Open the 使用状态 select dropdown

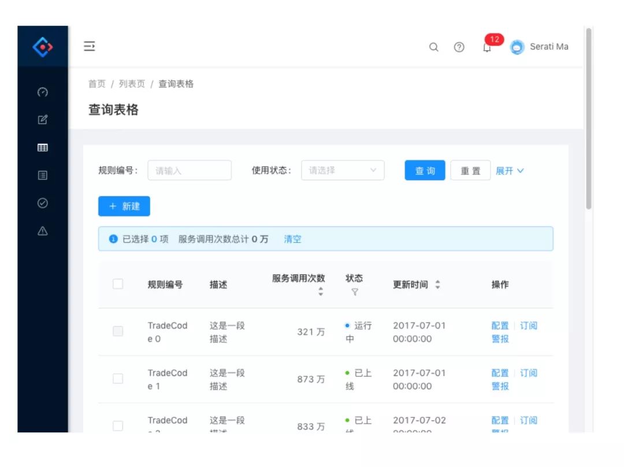[343, 170]
